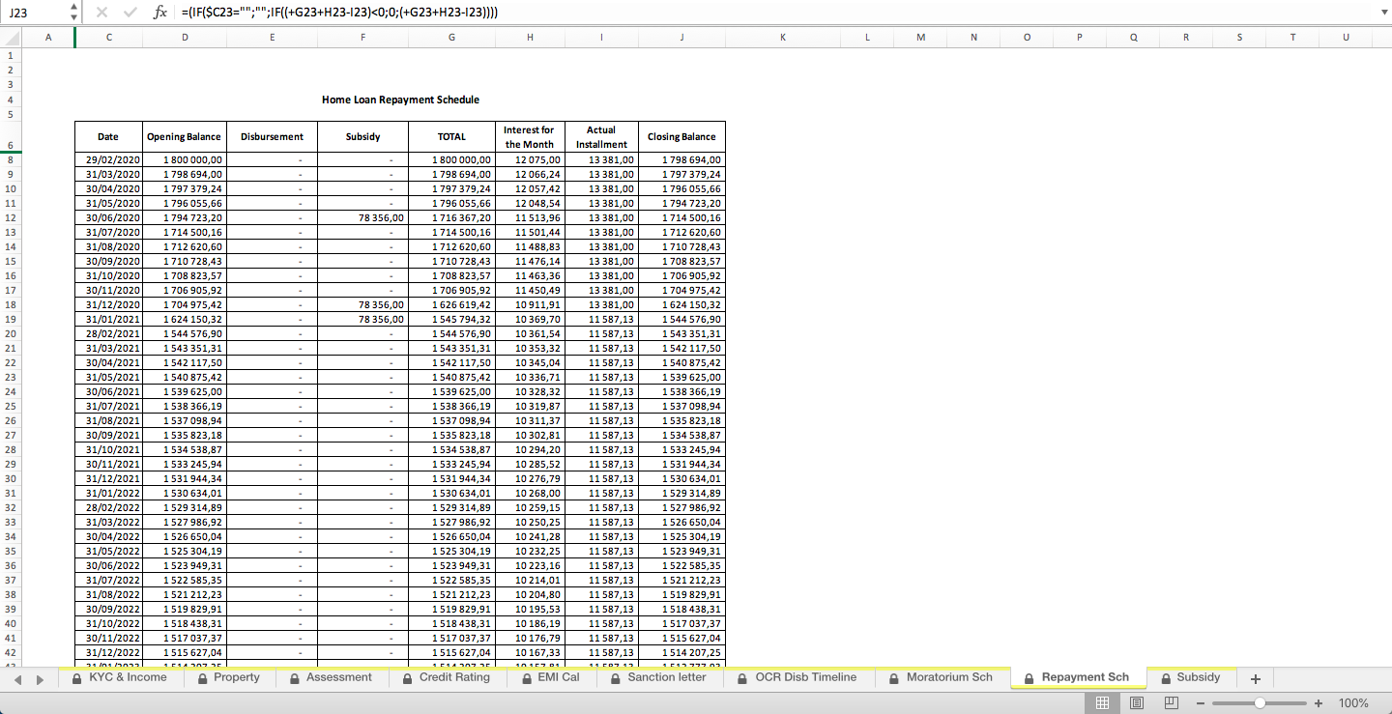Click the subsidy value 78 356,00 in the 31/12/2020 row
Image resolution: width=1392 pixels, height=714 pixels.
362,304
